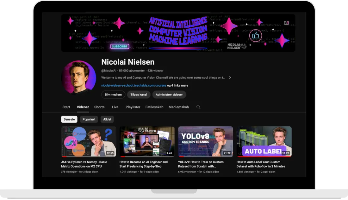Open the channel search magnifier icon
Viewport: 348px width, 200px height.
click(x=198, y=107)
